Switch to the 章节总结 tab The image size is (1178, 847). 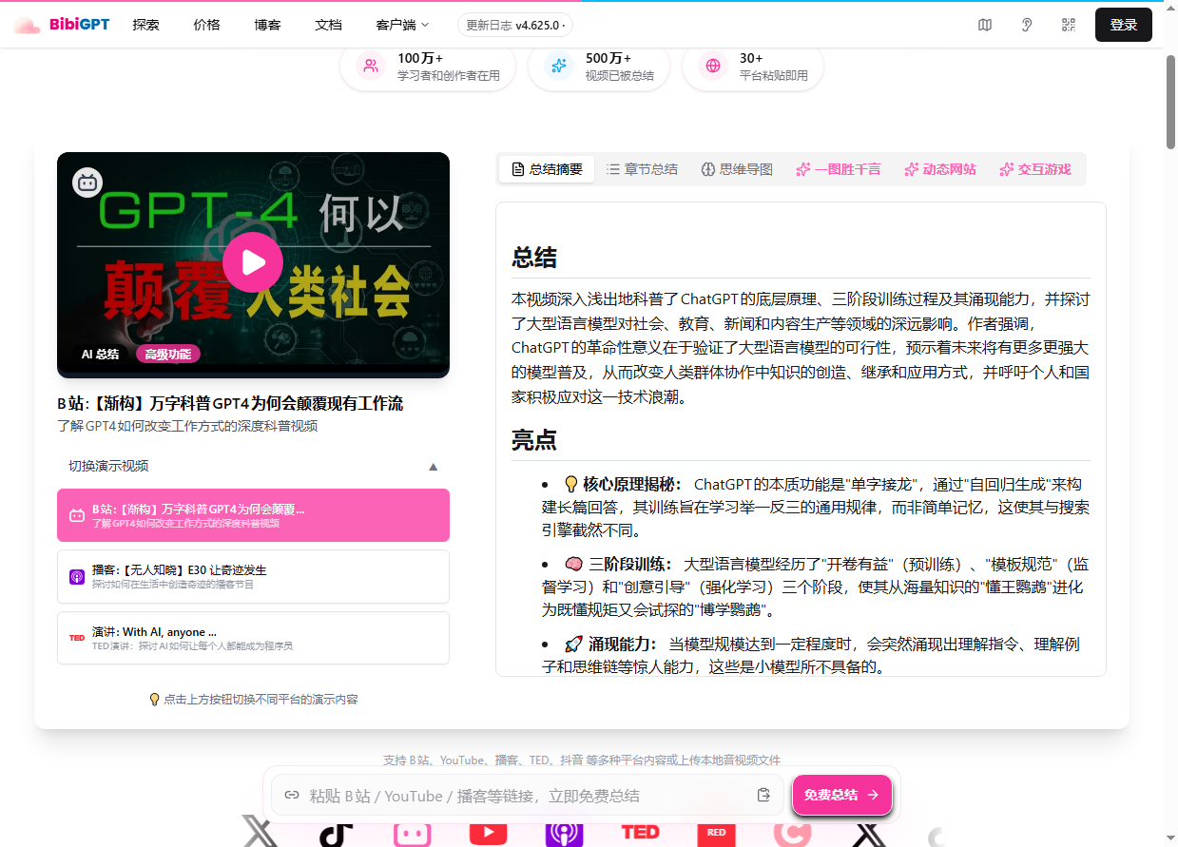(x=643, y=169)
